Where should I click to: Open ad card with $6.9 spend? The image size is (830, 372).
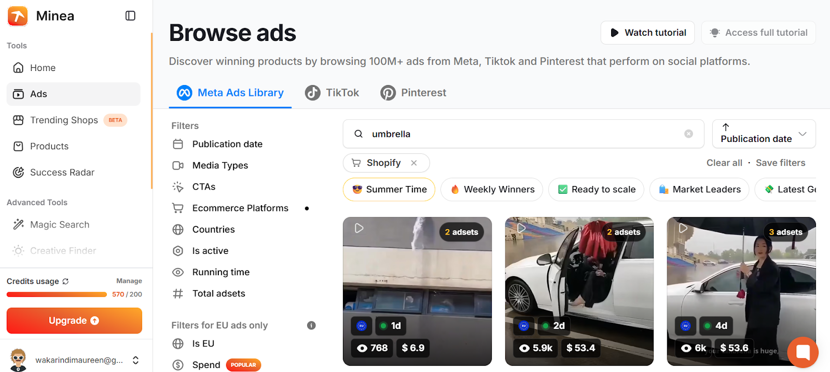coord(417,291)
